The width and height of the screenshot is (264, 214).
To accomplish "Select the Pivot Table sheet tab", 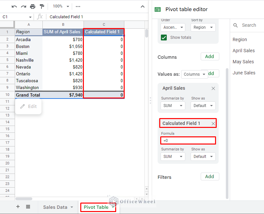I will pos(96,207).
